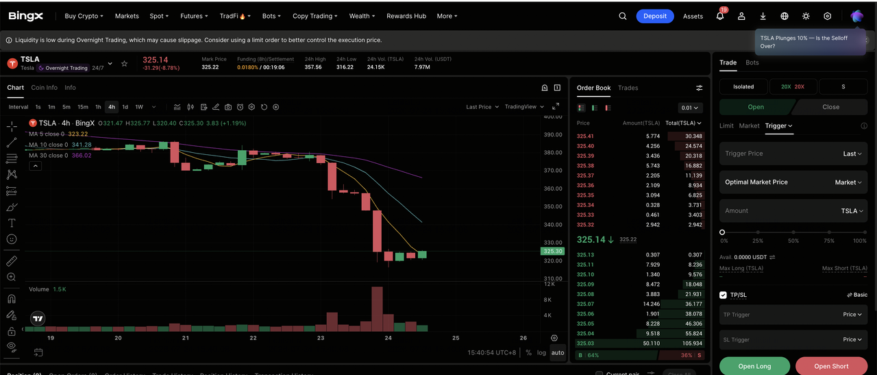
Task: Toggle lock all drawings padlock
Action: pos(12,331)
